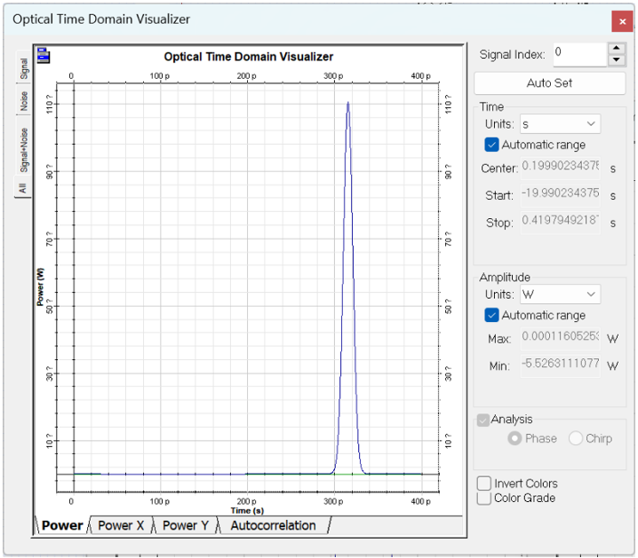Screen dimensions: 638x558
Task: Increase Signal Index with up arrow
Action: point(617,48)
